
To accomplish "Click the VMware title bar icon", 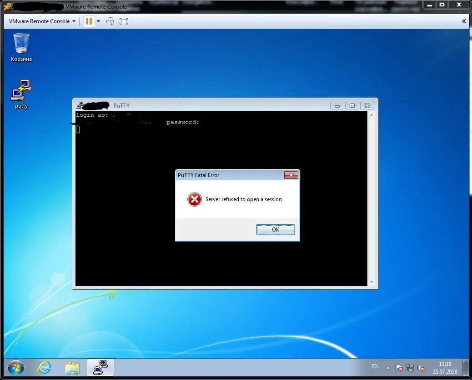I will click(7, 6).
